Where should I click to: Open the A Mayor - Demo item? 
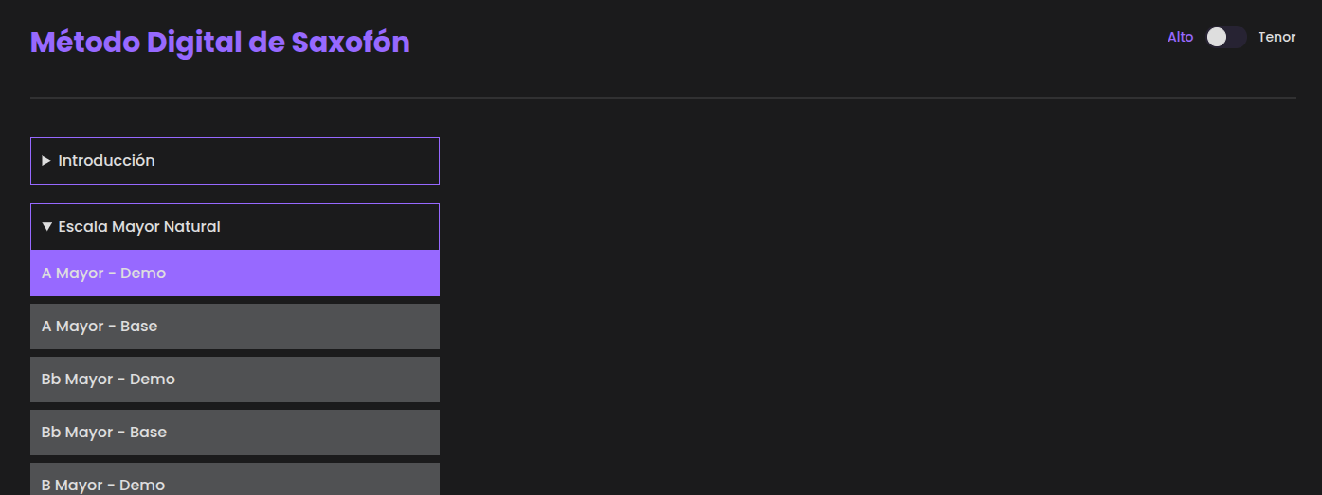coord(234,274)
